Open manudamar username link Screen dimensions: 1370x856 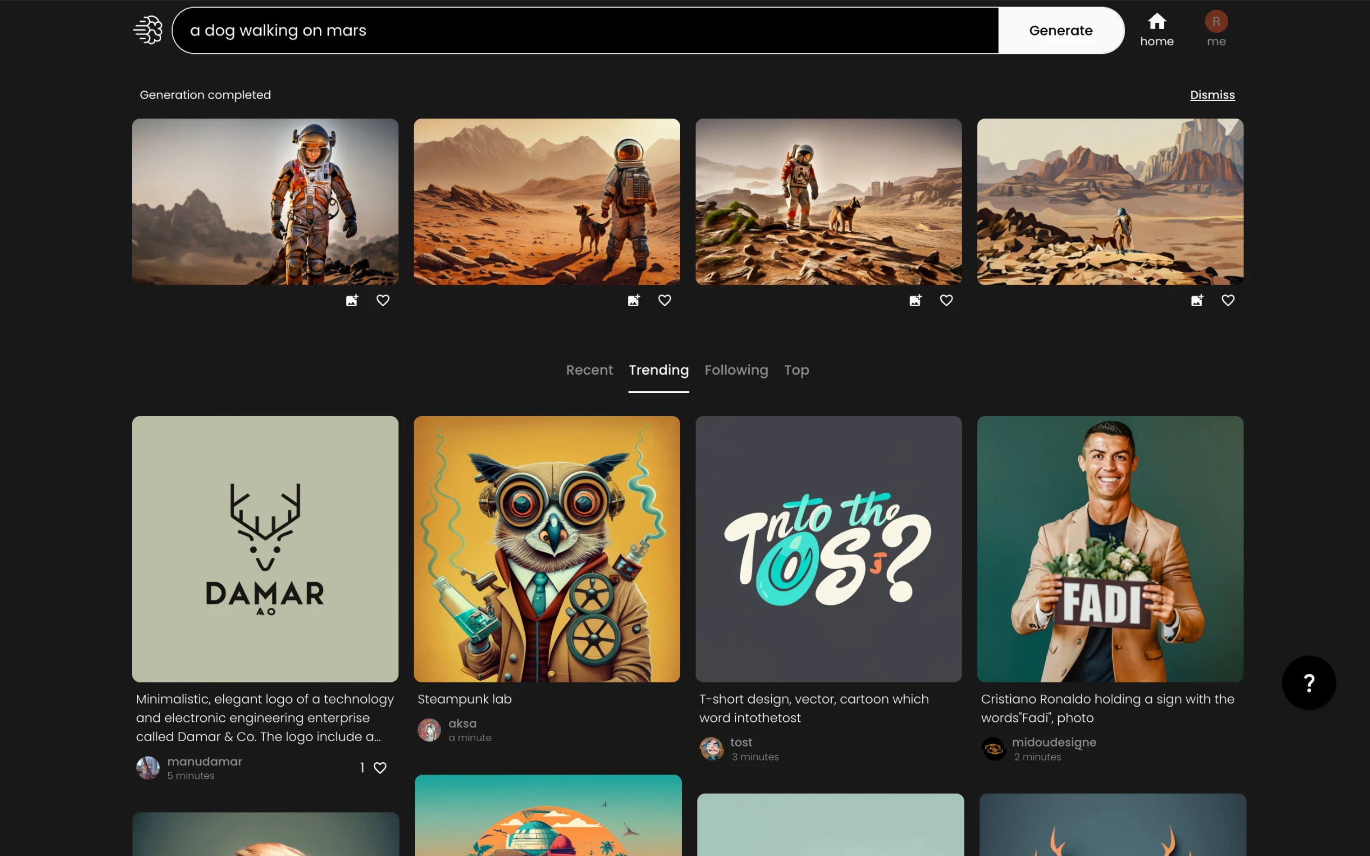pos(204,762)
